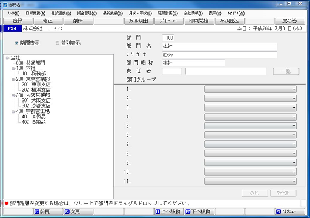Click the 印刷開始 toolbar button
The image size is (310, 218).
(x=199, y=21)
